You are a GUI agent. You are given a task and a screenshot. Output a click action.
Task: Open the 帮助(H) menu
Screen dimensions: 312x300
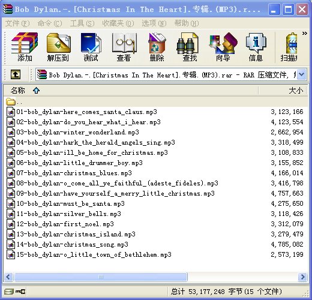(x=187, y=23)
